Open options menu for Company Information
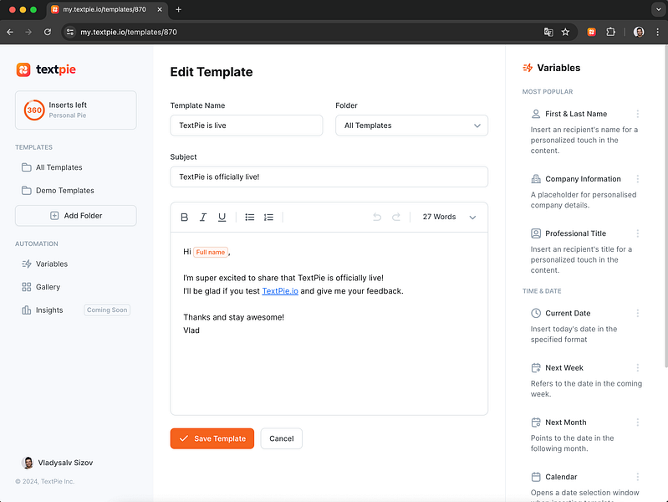Image resolution: width=668 pixels, height=502 pixels. tap(637, 179)
